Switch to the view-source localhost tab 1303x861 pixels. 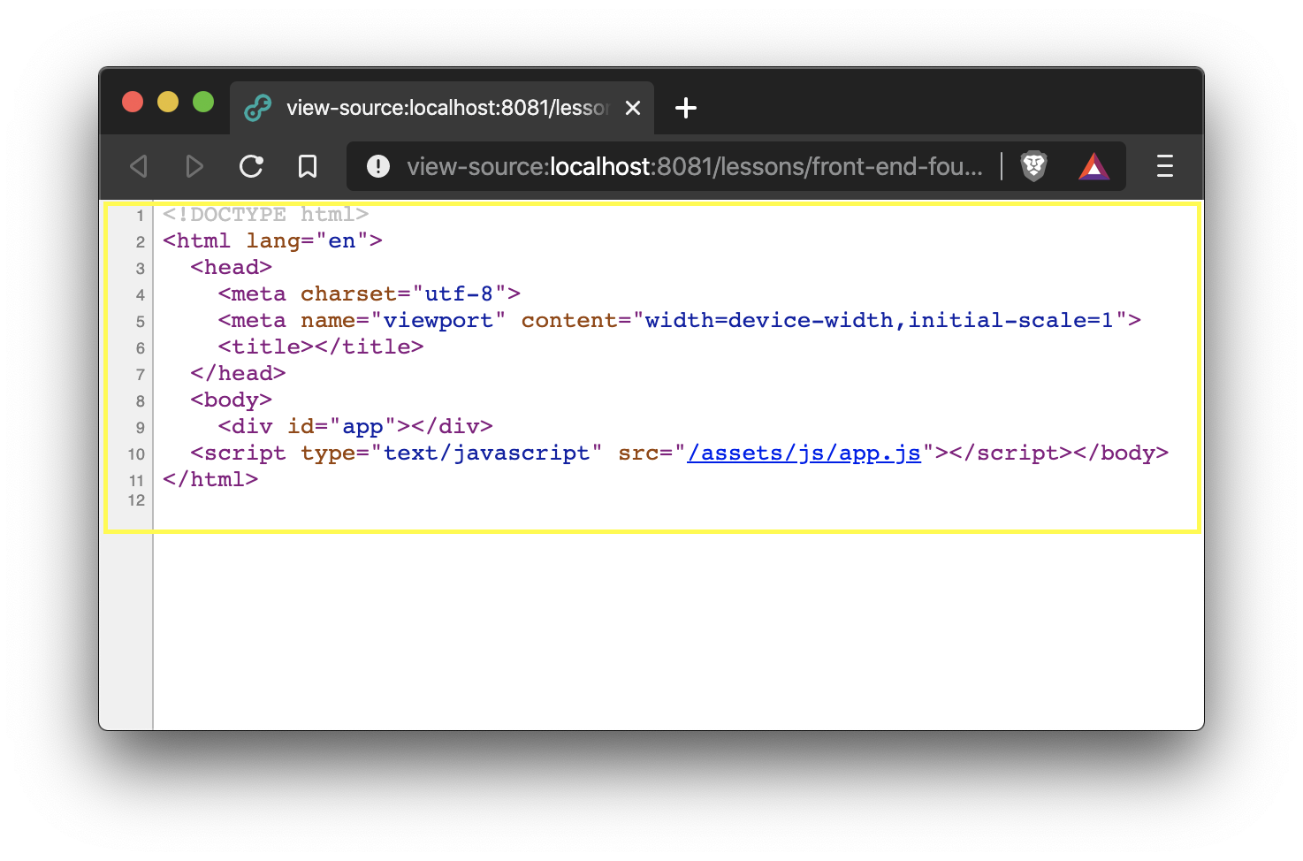[442, 107]
